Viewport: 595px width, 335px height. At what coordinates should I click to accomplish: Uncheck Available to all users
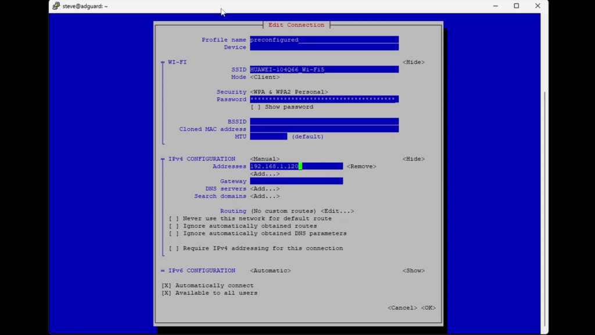click(166, 293)
